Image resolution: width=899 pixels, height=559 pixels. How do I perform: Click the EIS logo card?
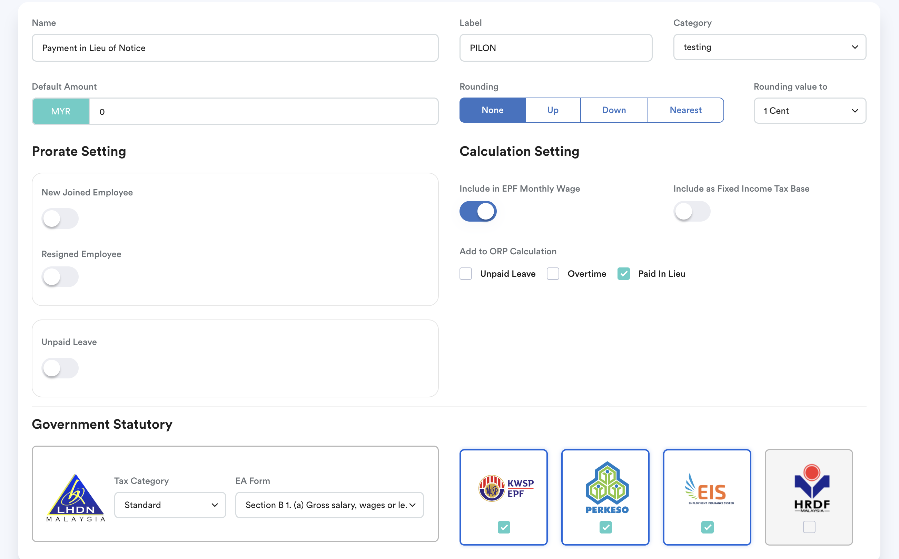click(x=707, y=488)
